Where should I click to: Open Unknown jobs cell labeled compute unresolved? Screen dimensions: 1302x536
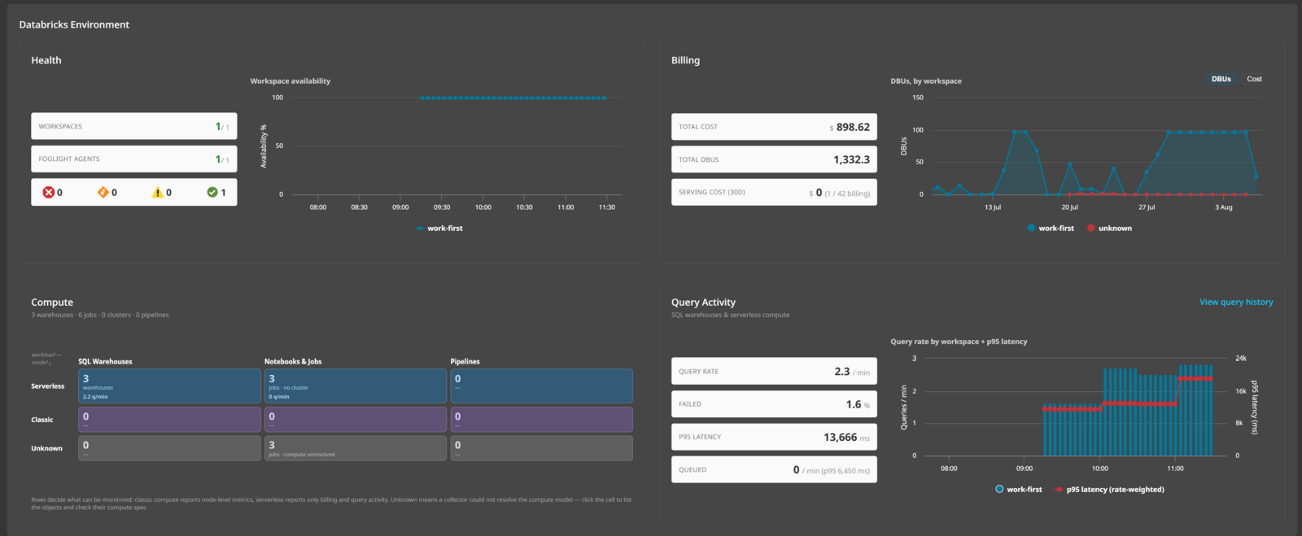pos(356,448)
